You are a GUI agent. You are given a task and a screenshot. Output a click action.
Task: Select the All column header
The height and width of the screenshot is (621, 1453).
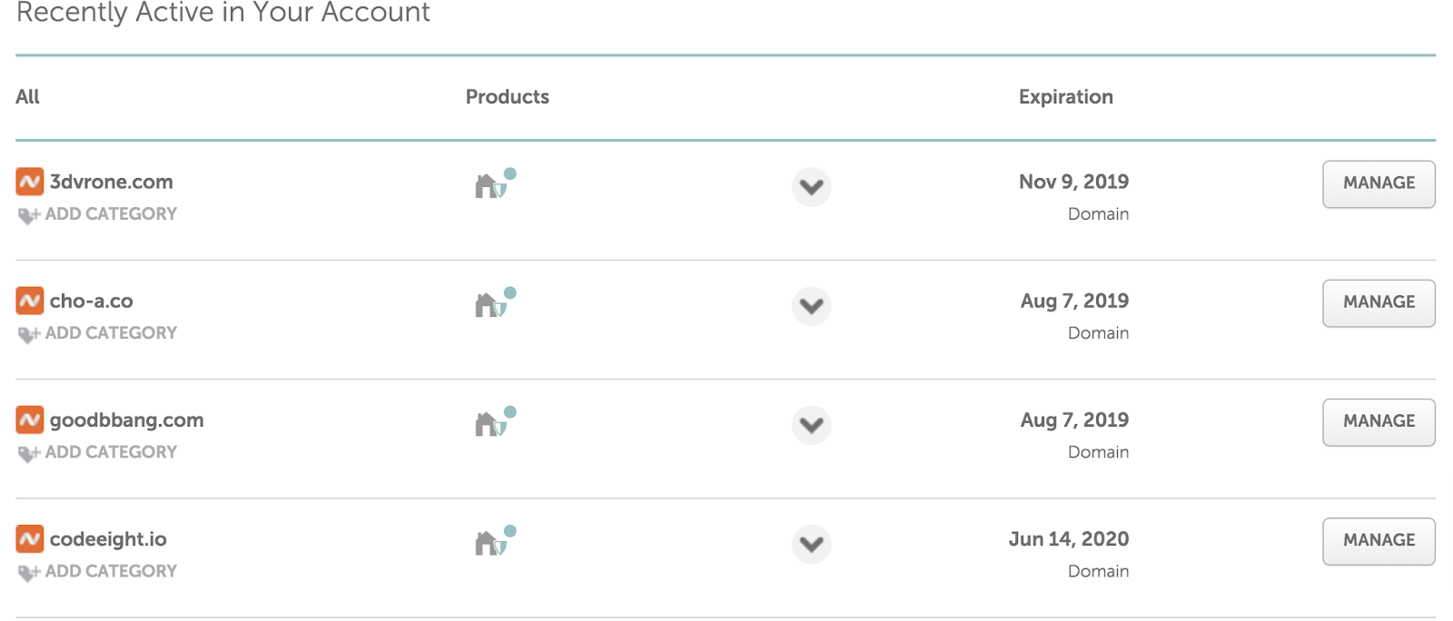pyautogui.click(x=28, y=97)
